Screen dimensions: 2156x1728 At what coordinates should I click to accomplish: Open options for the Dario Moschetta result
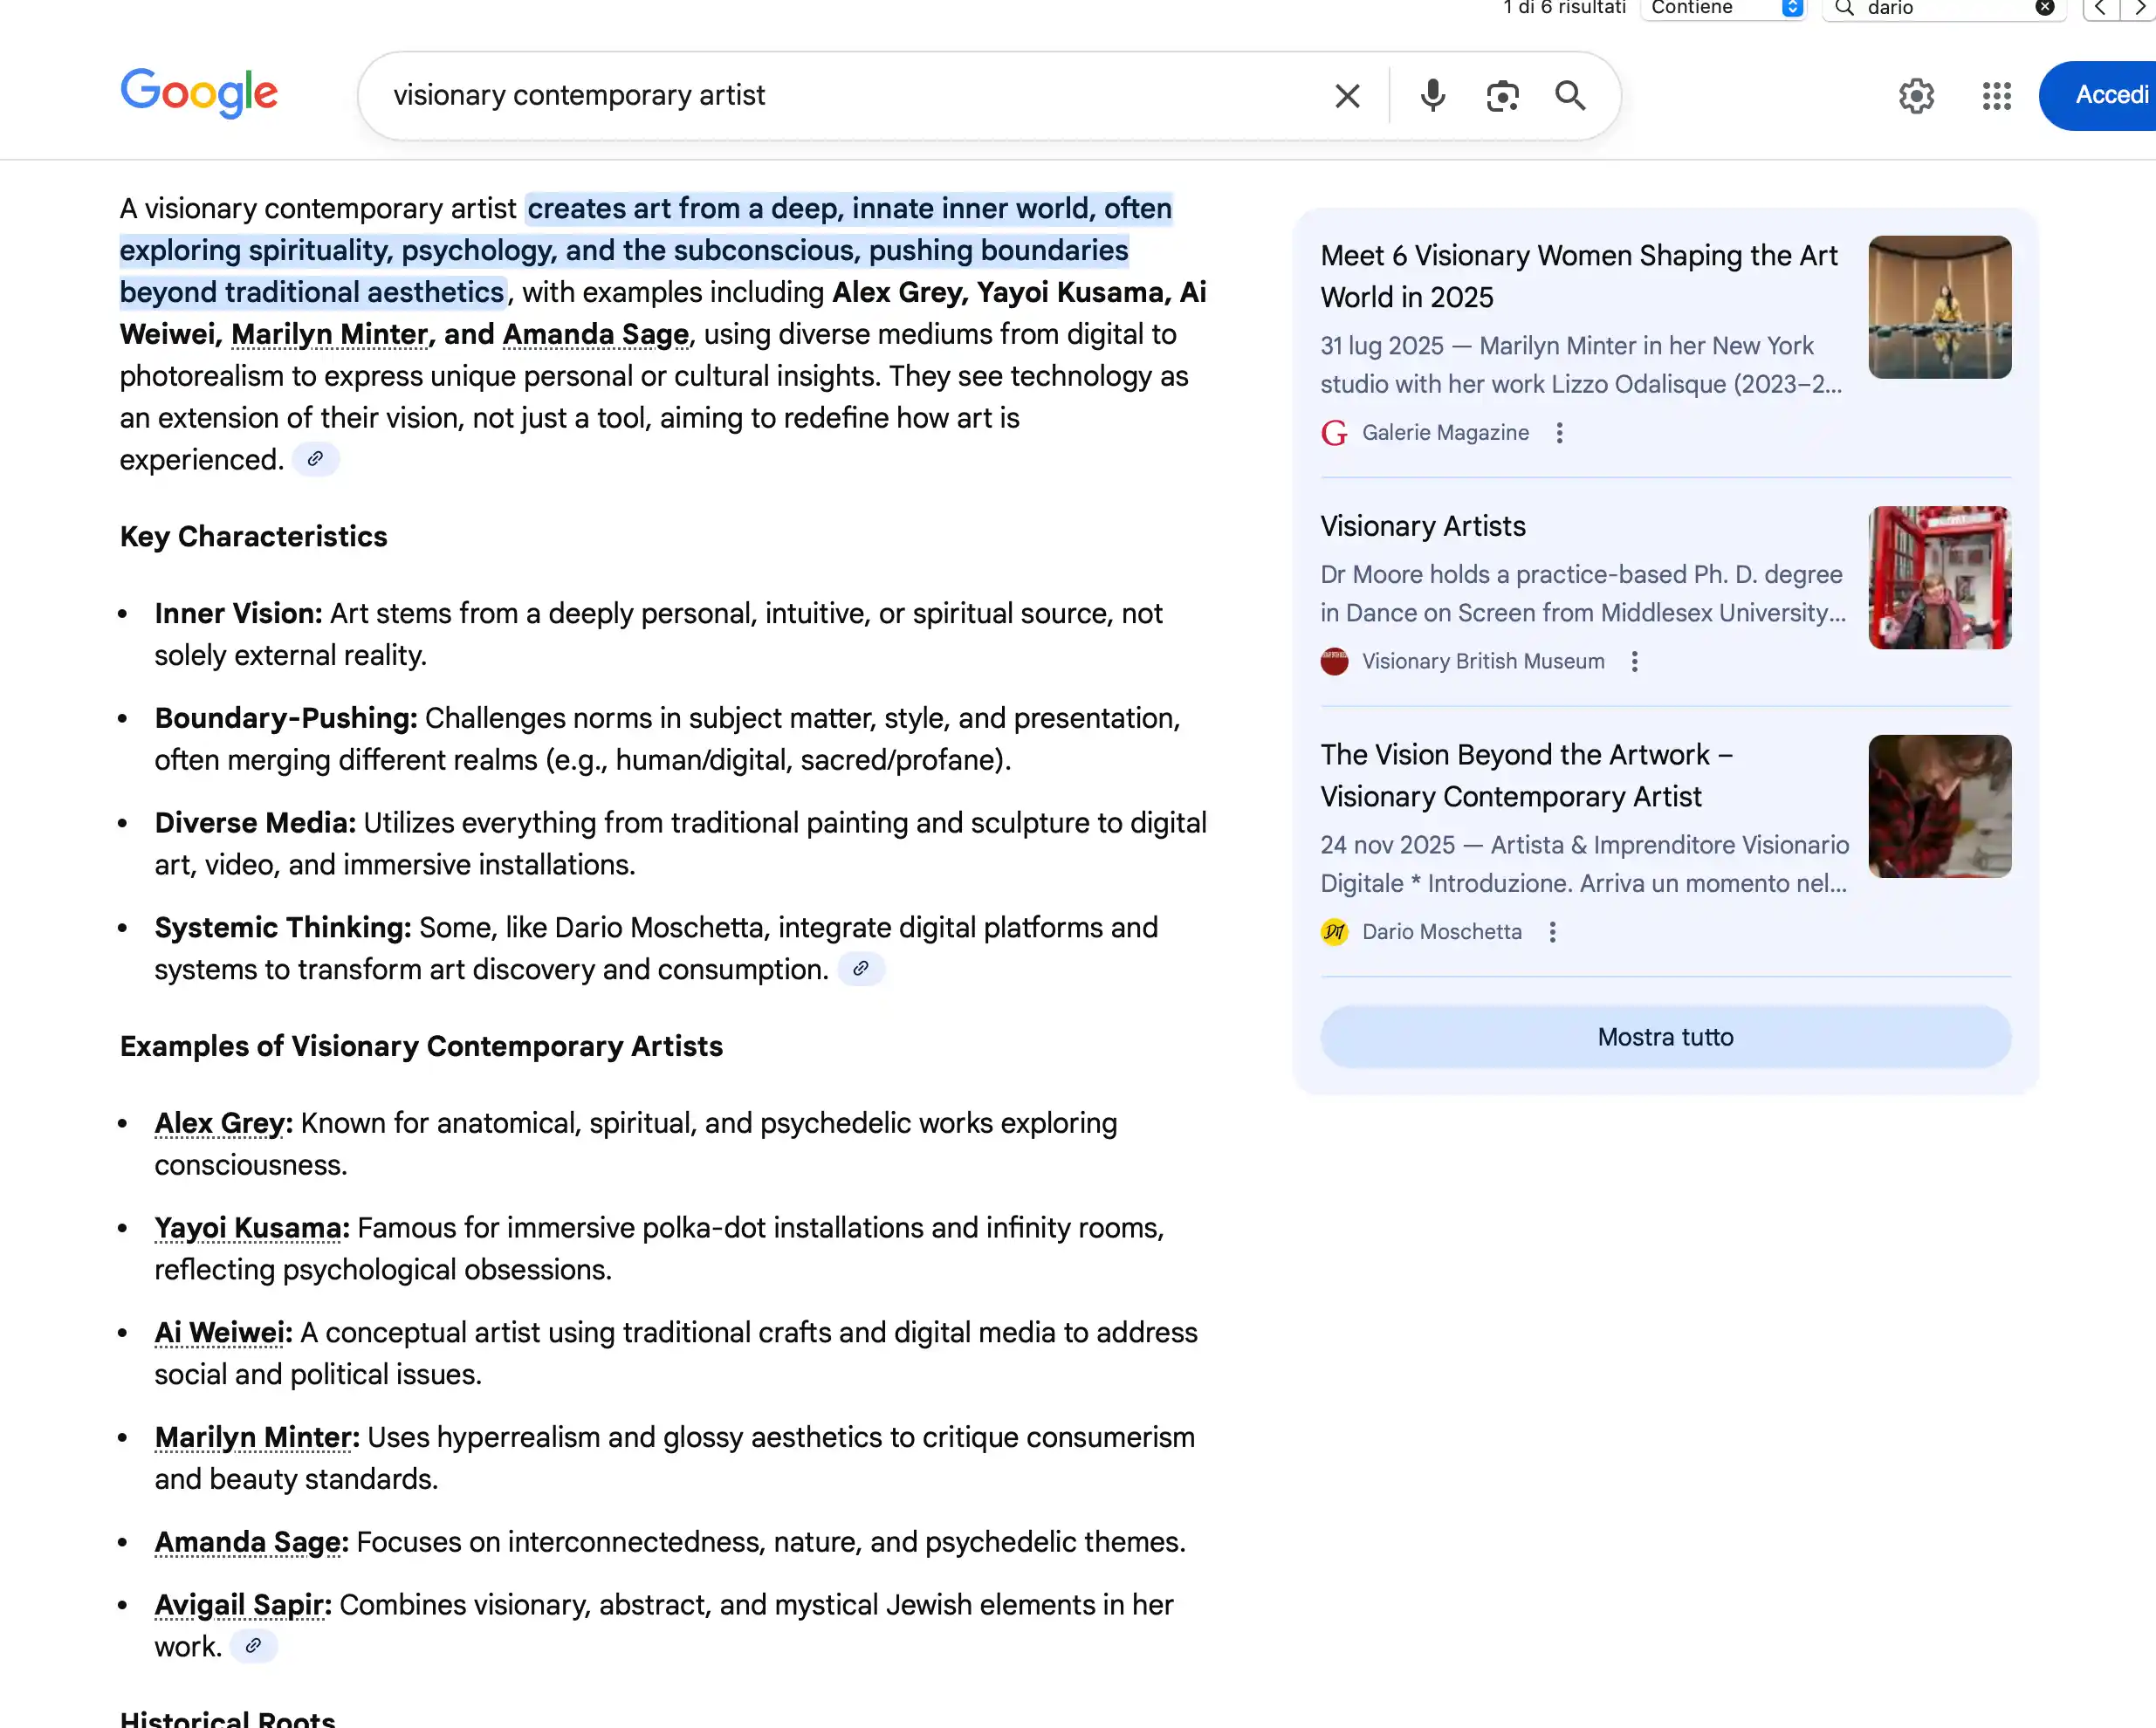point(1552,931)
